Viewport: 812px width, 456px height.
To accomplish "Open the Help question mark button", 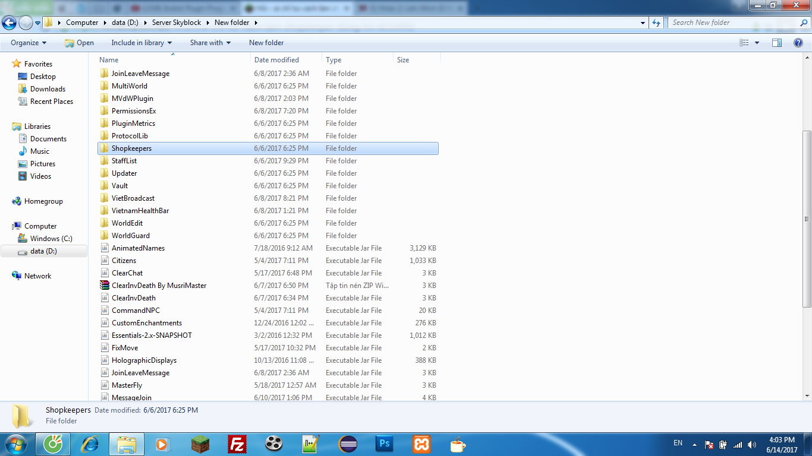I will [x=798, y=43].
